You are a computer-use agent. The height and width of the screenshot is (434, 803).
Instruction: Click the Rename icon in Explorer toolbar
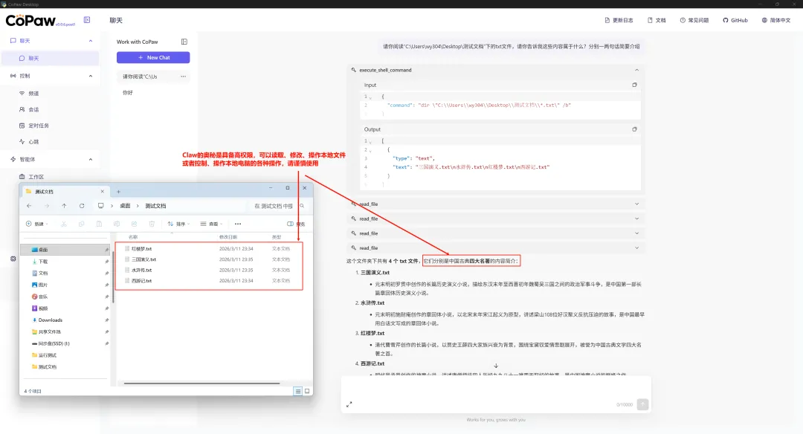(x=117, y=224)
